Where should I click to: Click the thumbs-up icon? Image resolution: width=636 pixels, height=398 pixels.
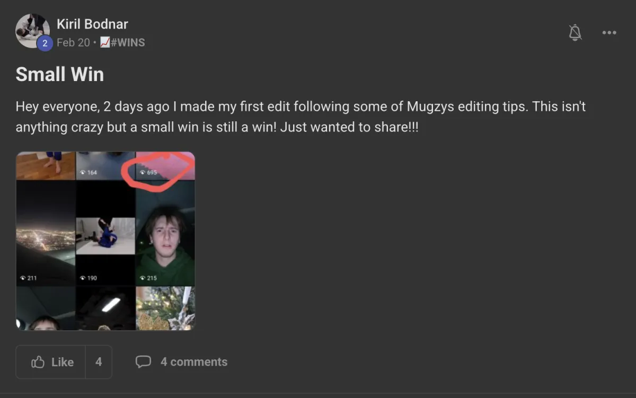coord(38,362)
